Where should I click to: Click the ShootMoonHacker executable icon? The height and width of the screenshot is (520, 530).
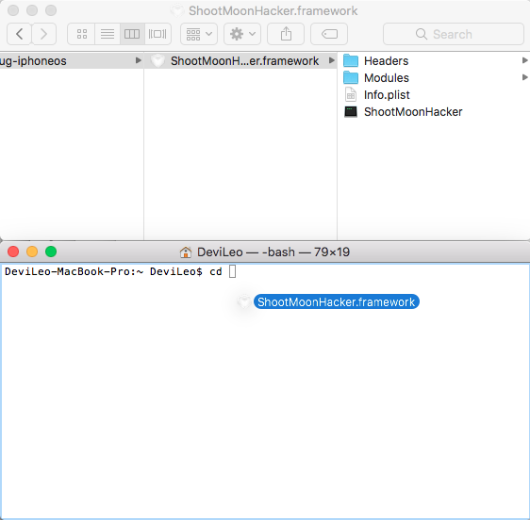click(x=351, y=111)
